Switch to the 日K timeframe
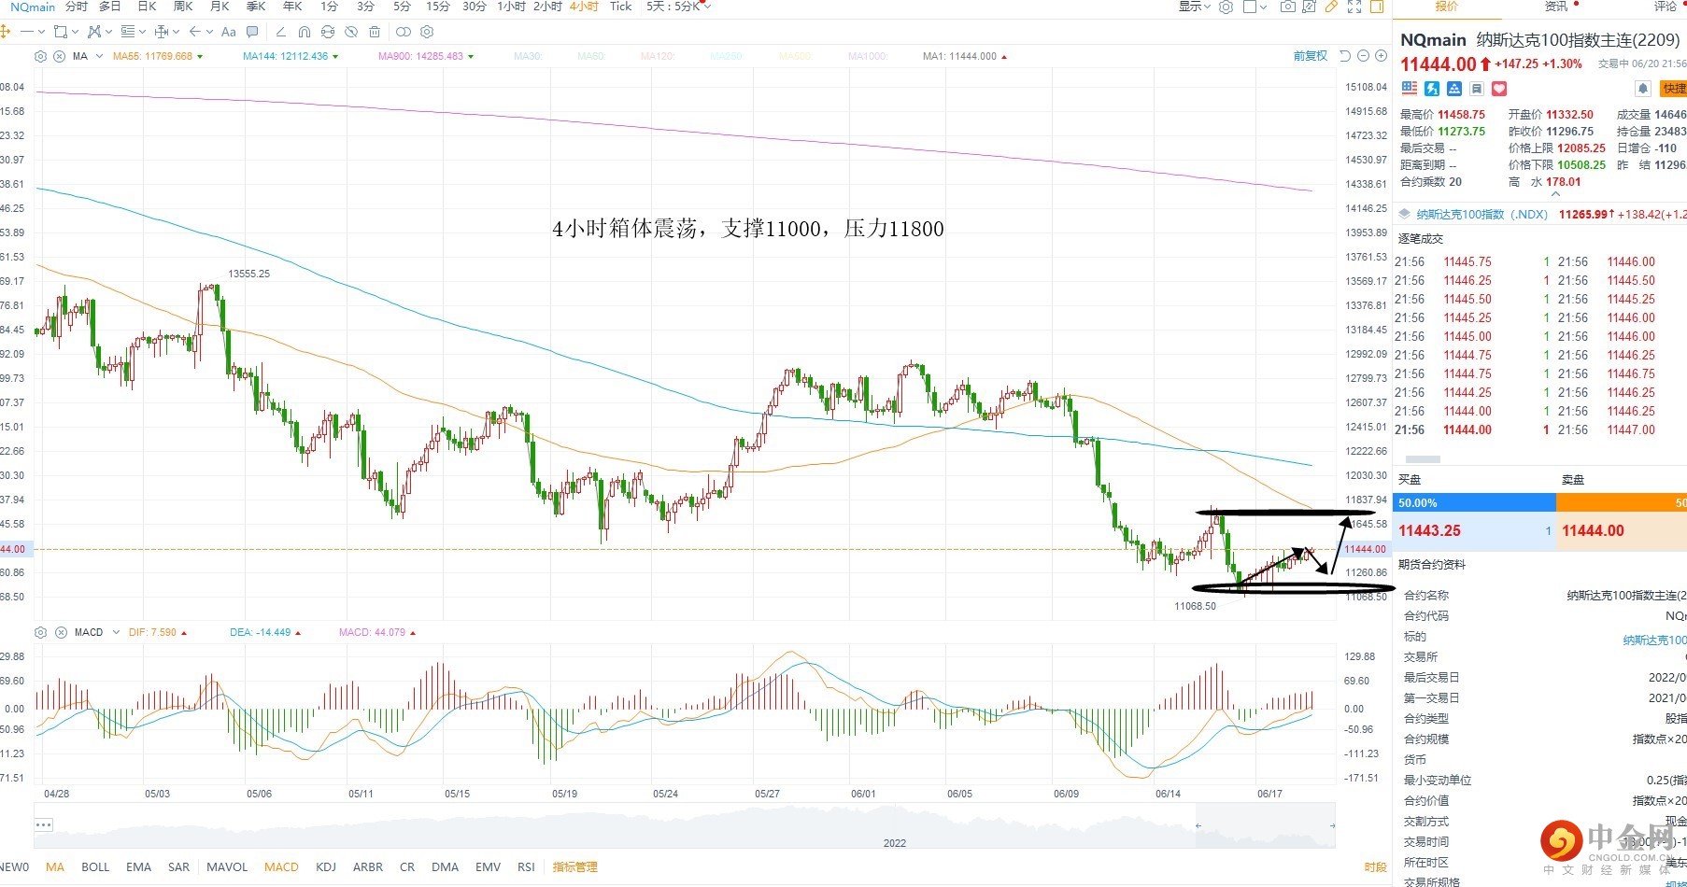The width and height of the screenshot is (1687, 887). (147, 7)
